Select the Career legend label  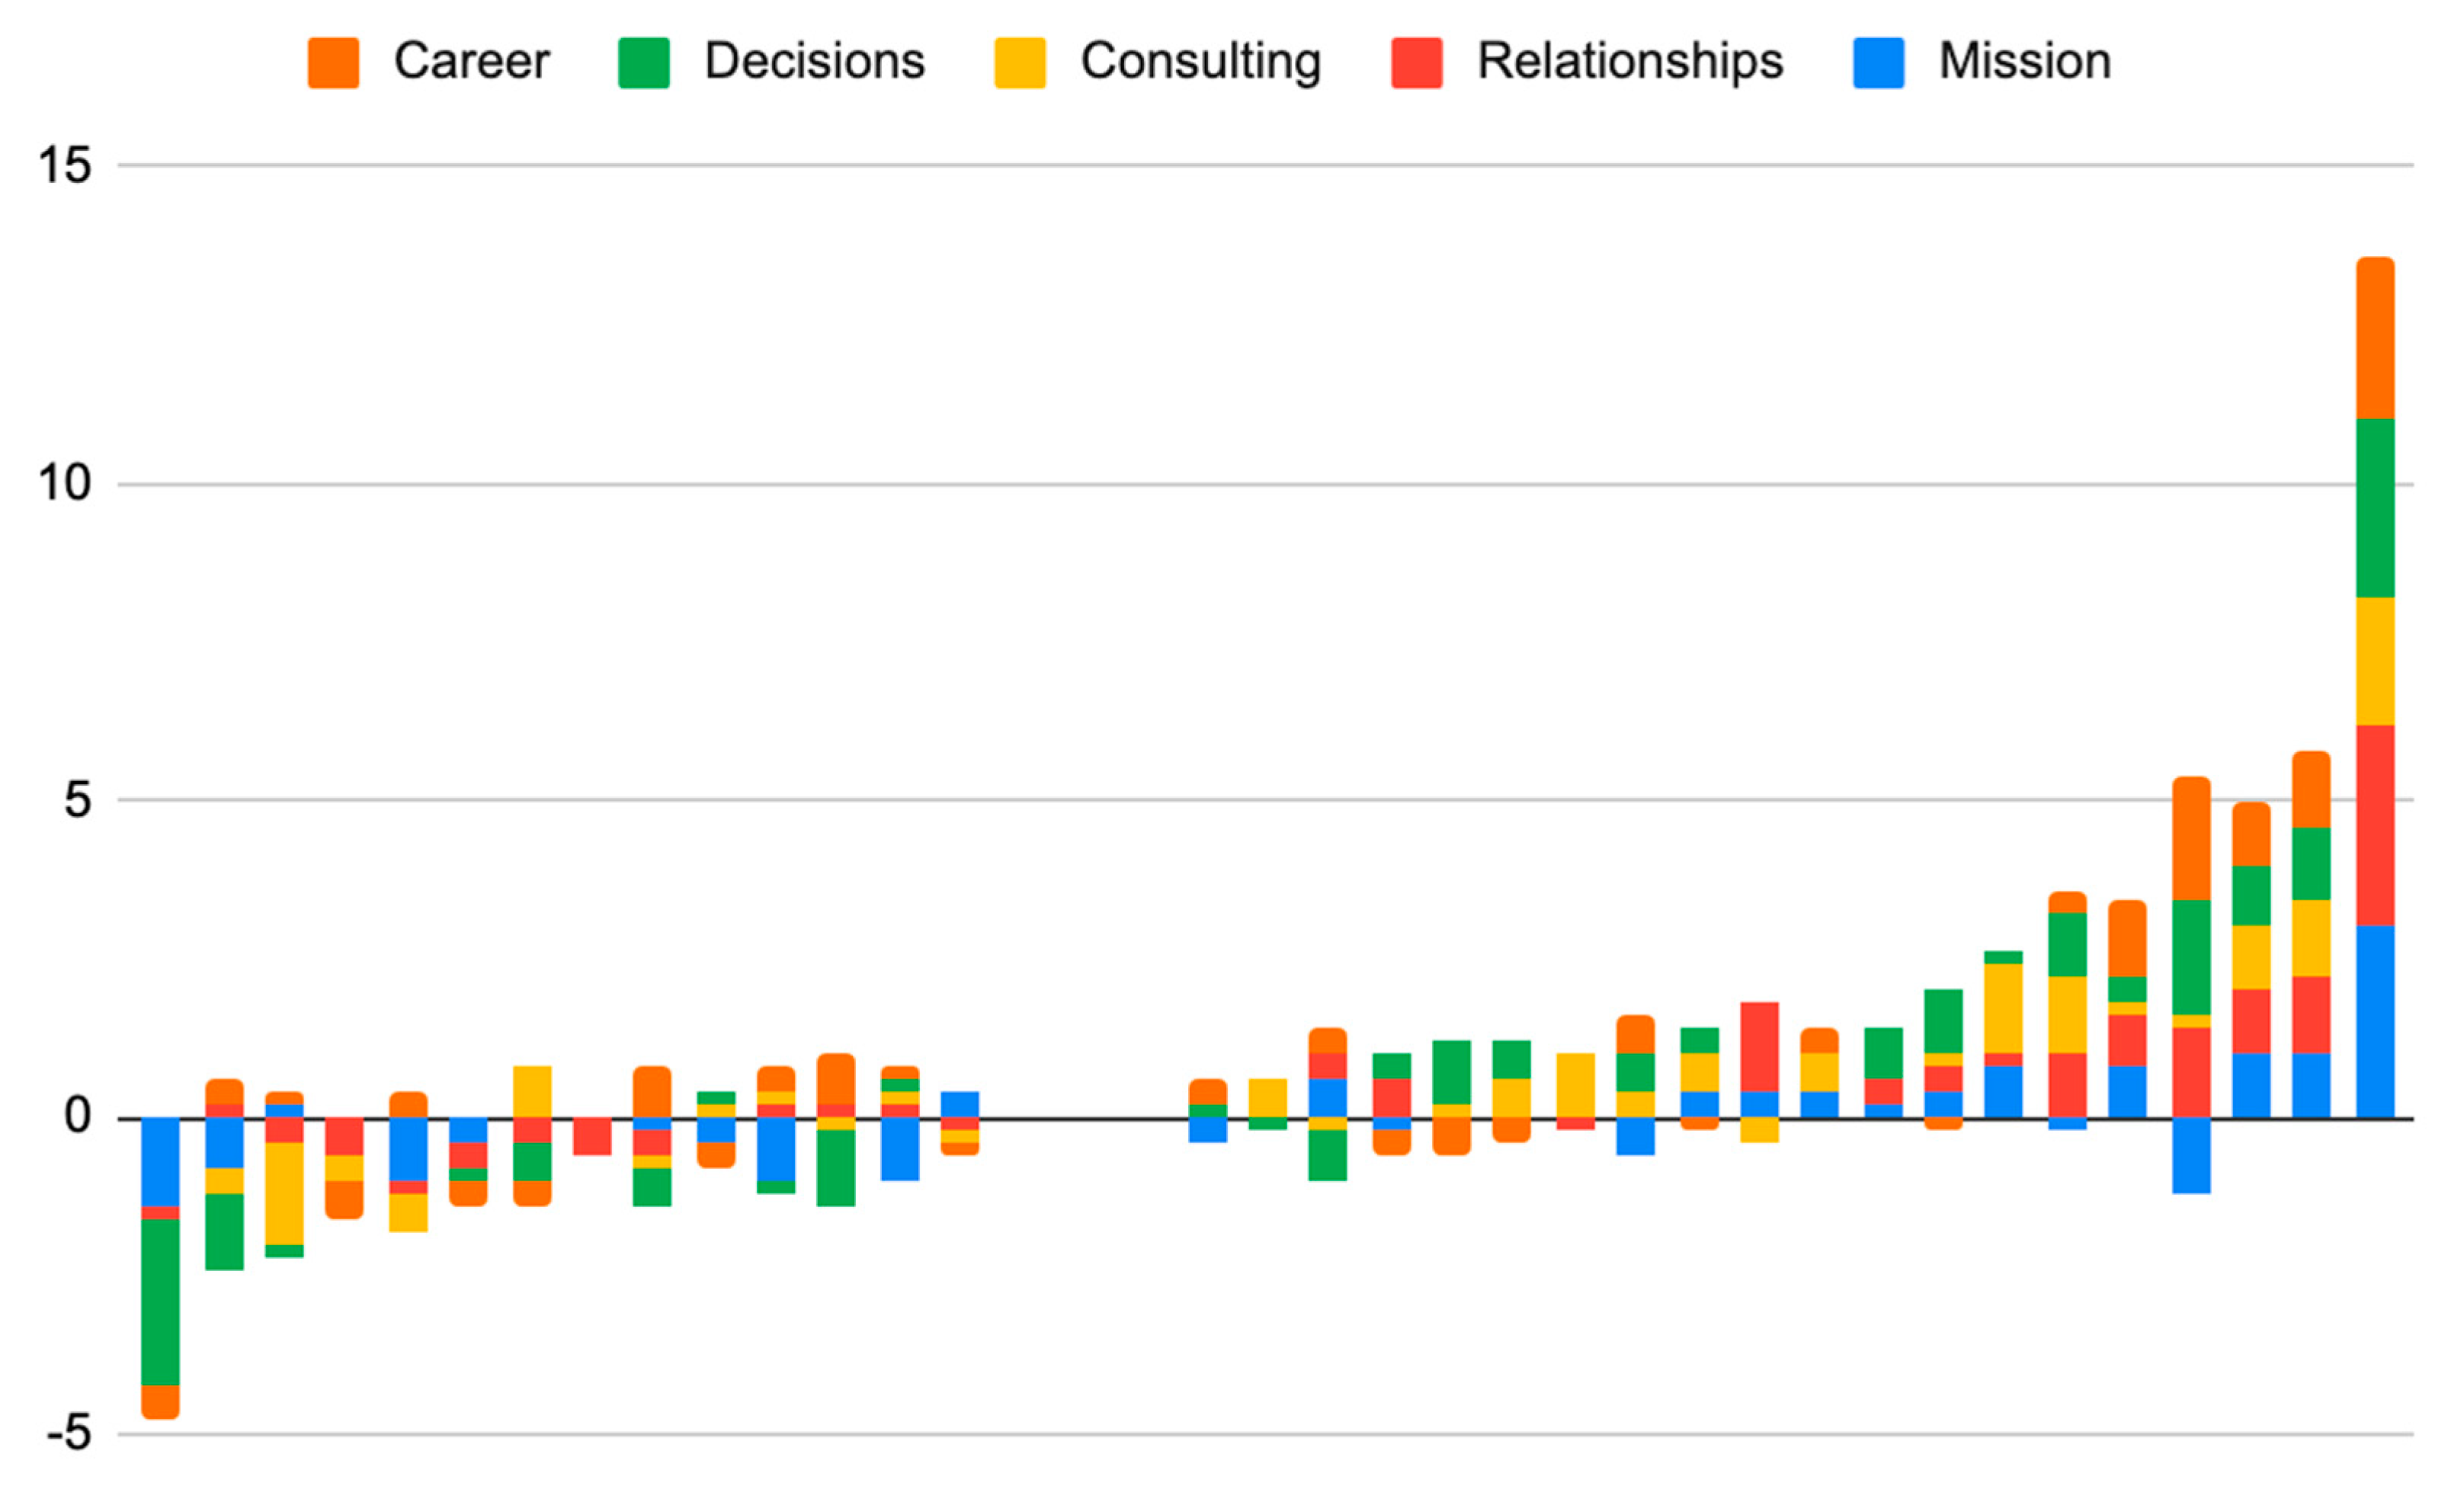tap(471, 61)
